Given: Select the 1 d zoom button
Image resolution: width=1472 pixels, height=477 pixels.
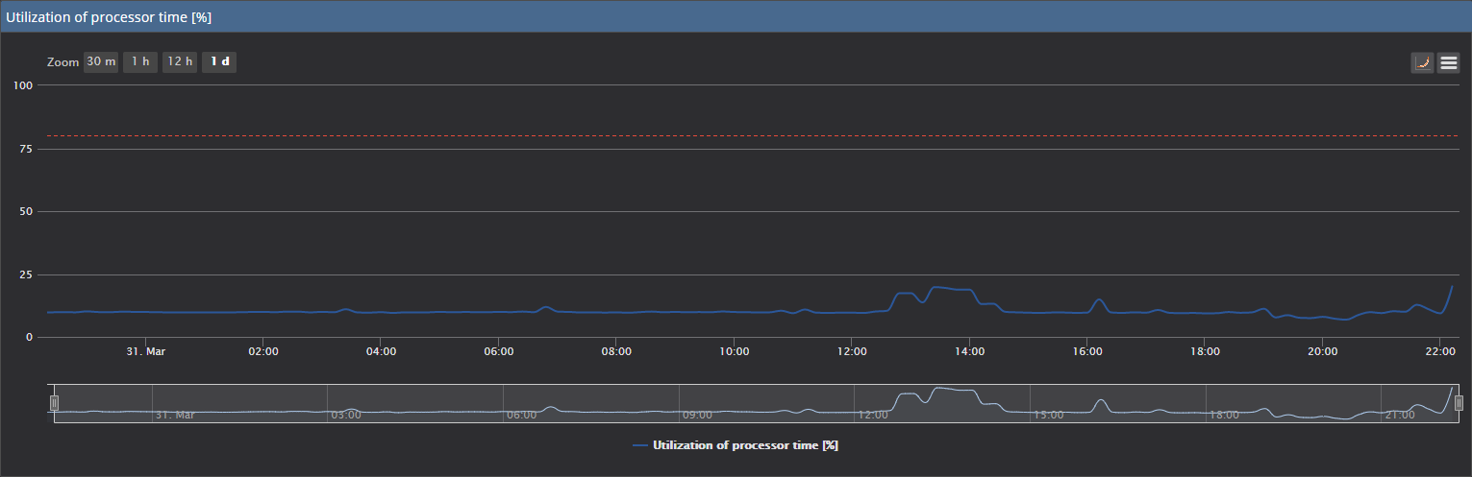Looking at the screenshot, I should (x=219, y=62).
